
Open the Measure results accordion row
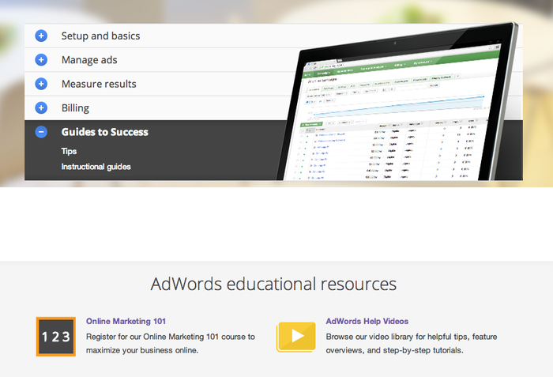click(x=99, y=84)
